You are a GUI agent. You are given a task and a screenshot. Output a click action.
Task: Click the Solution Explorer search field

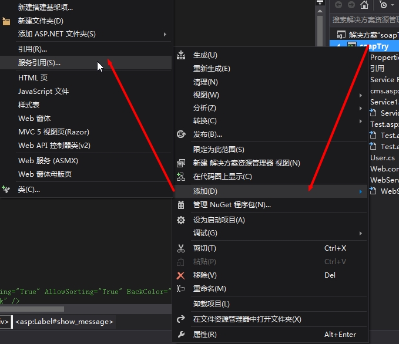tap(364, 19)
